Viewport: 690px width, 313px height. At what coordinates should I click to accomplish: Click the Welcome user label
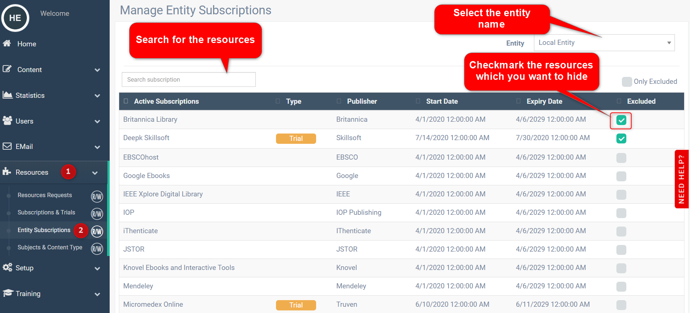click(x=55, y=13)
